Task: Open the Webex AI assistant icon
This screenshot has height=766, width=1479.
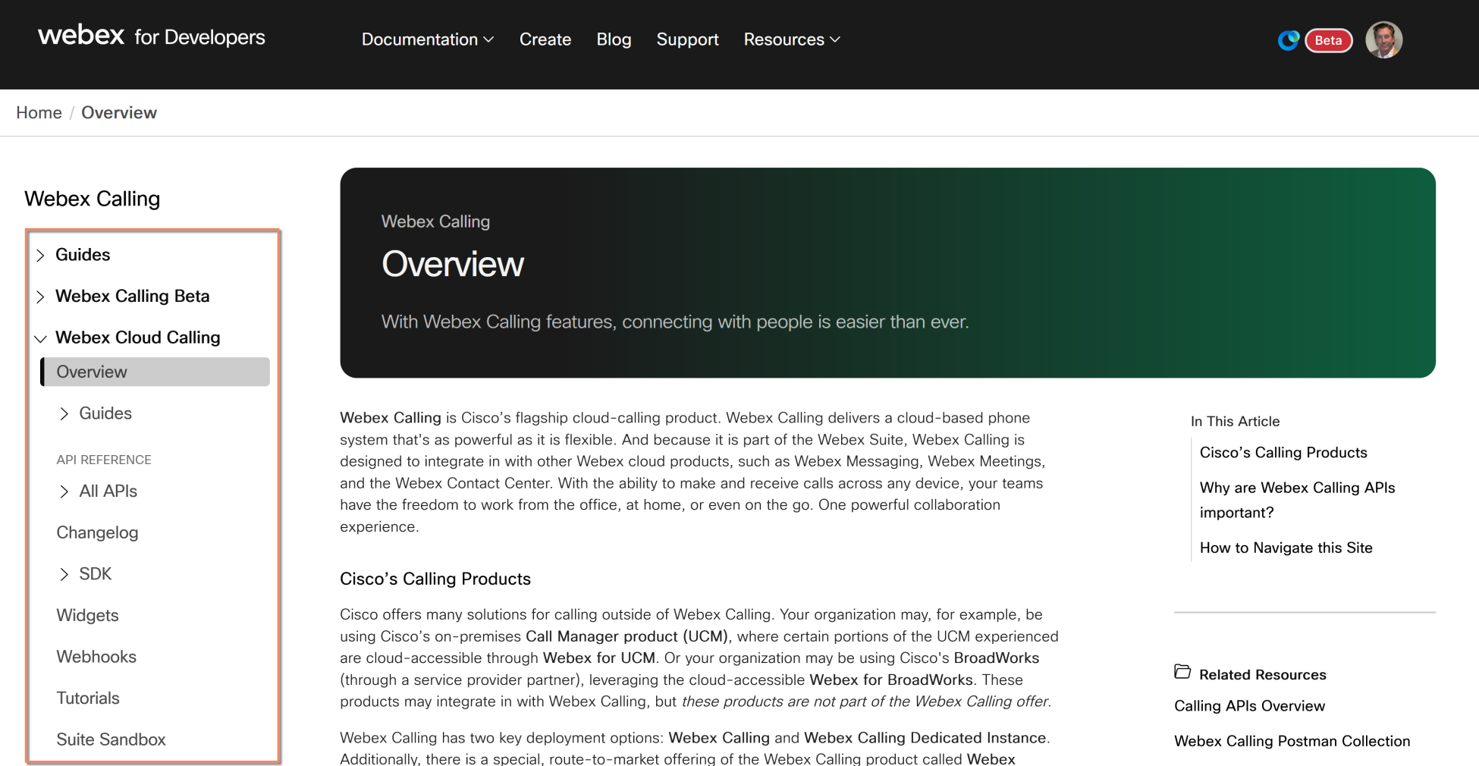Action: click(x=1288, y=40)
